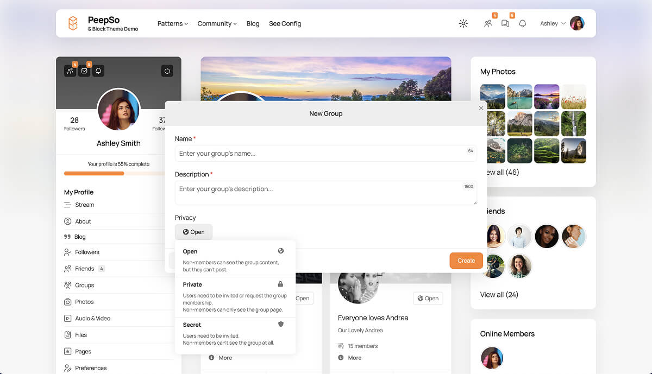Click the lock icon beside Private option
Screen dimensions: 652x374
pyautogui.click(x=281, y=284)
